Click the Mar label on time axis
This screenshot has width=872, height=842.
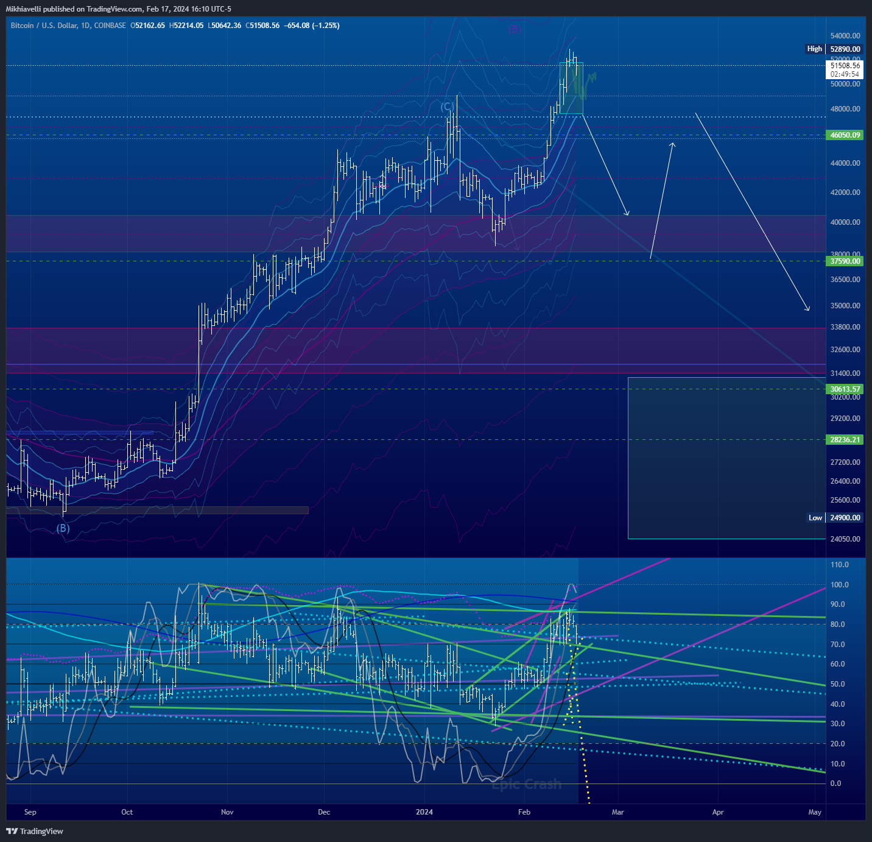tap(618, 812)
